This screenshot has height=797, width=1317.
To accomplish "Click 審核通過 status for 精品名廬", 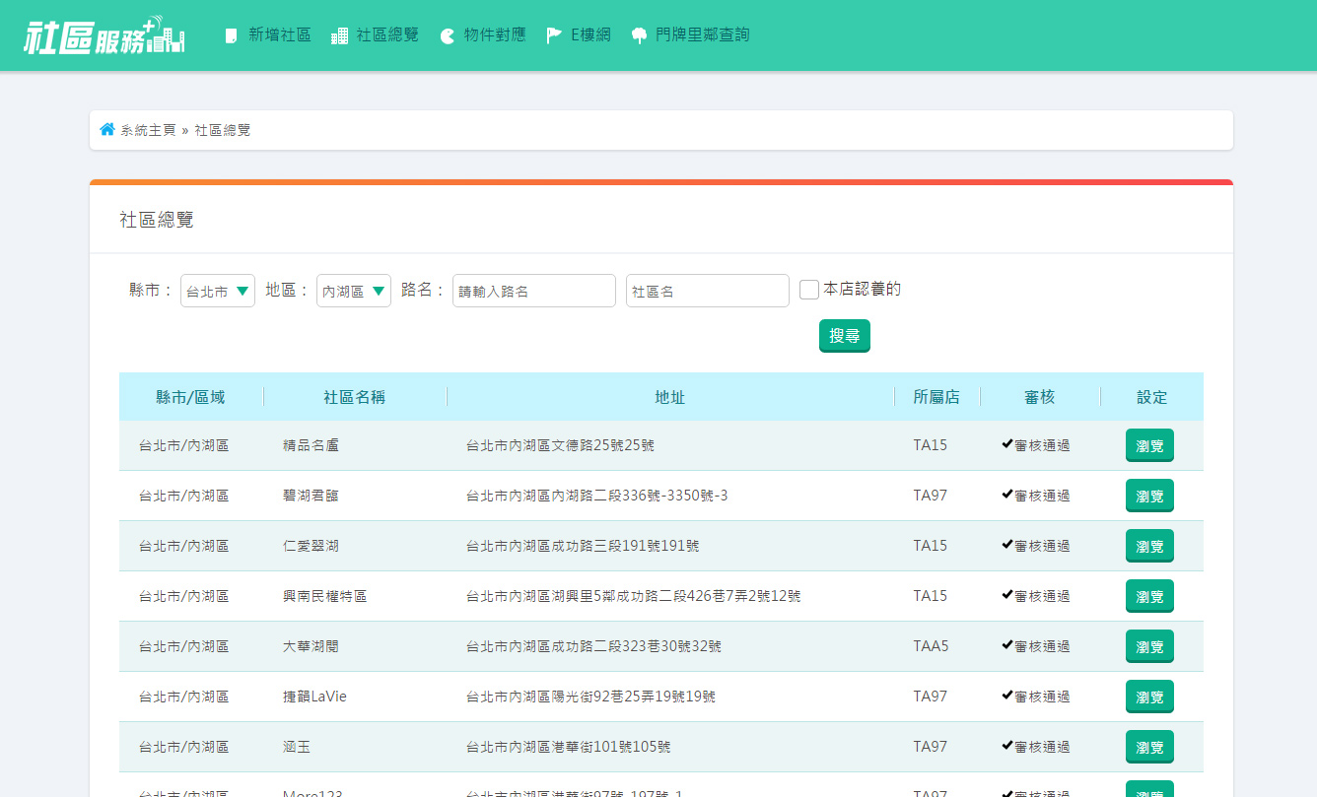I will tap(1035, 445).
